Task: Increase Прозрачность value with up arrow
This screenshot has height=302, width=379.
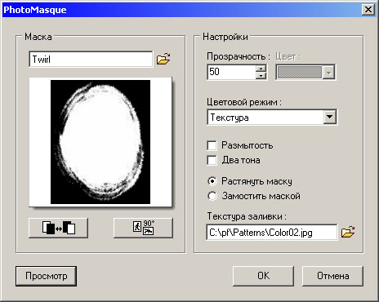Action: (x=261, y=69)
